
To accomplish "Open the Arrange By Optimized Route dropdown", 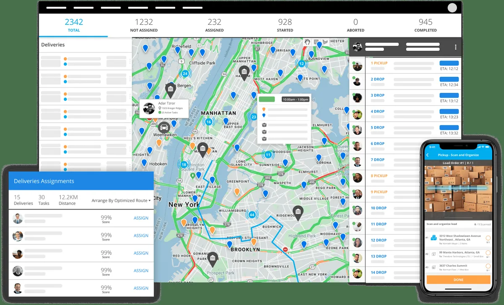I will (121, 201).
